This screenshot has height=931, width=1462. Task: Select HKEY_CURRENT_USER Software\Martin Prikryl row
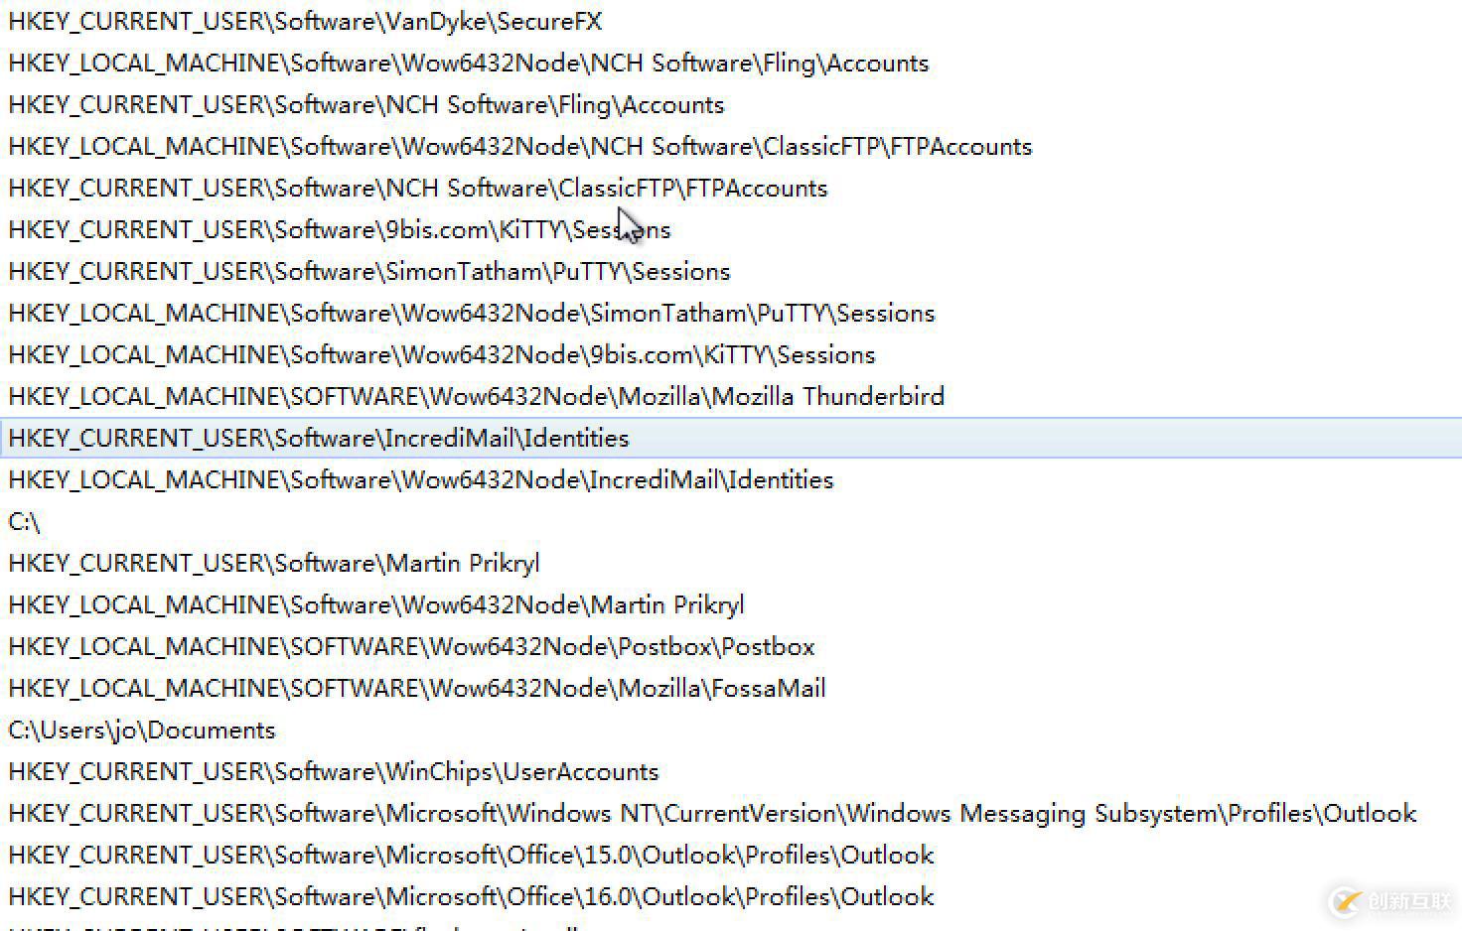pos(731,563)
